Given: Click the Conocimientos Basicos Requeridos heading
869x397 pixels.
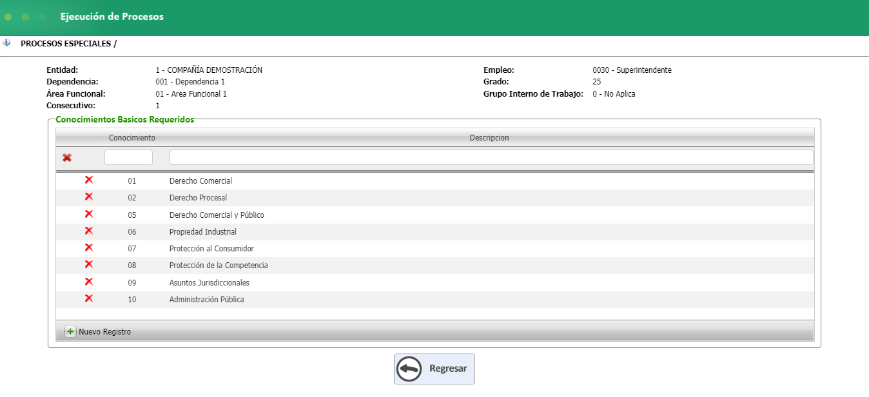Looking at the screenshot, I should [125, 119].
